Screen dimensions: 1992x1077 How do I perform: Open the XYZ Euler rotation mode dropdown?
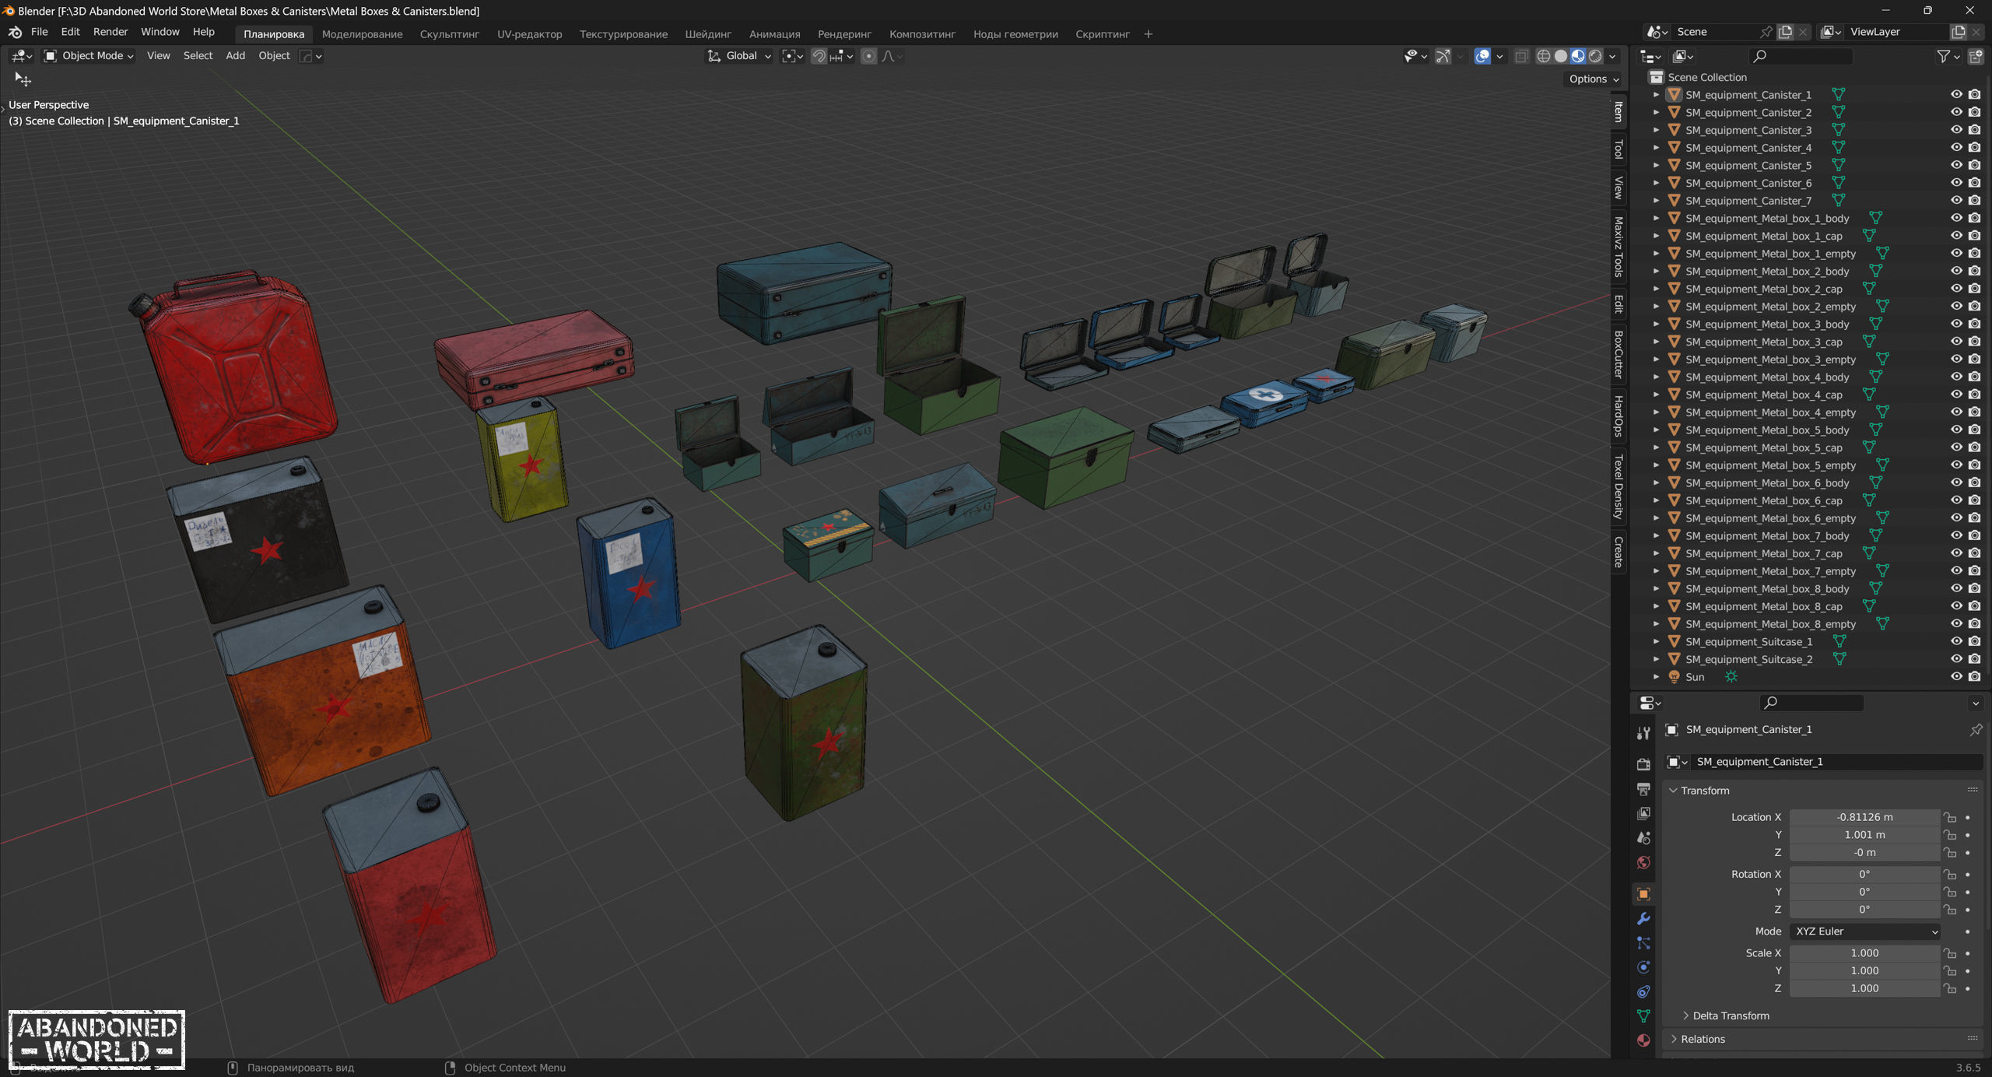click(1865, 931)
